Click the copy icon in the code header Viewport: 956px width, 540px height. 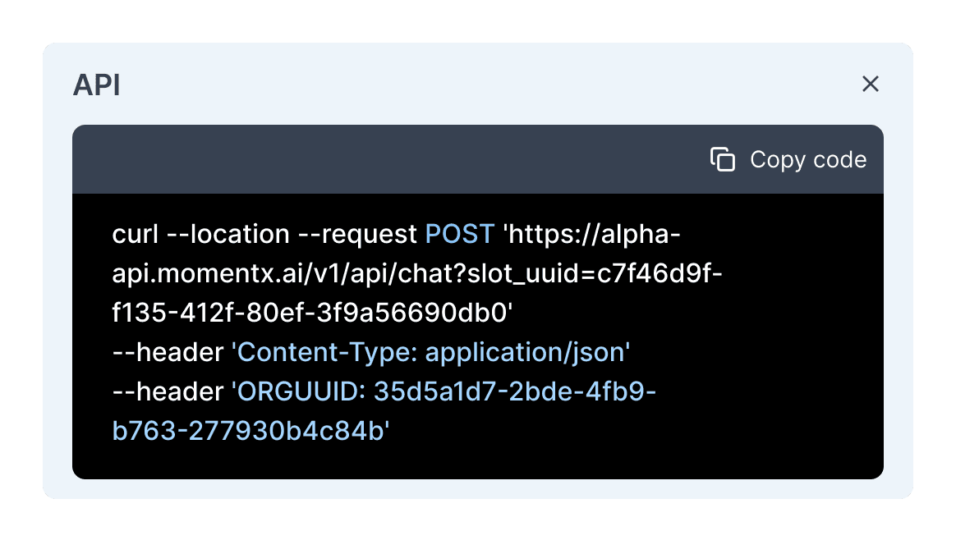722,159
